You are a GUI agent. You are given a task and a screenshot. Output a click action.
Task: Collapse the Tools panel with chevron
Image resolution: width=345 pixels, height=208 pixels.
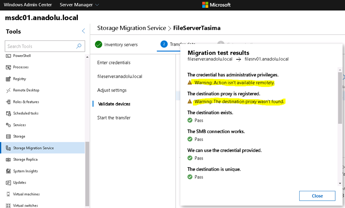(x=83, y=31)
